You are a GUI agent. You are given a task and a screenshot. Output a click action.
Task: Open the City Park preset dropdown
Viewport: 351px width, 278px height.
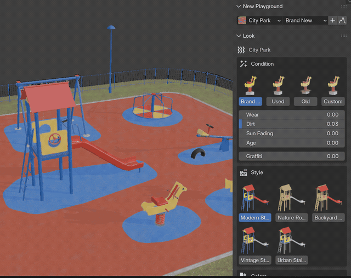(259, 21)
